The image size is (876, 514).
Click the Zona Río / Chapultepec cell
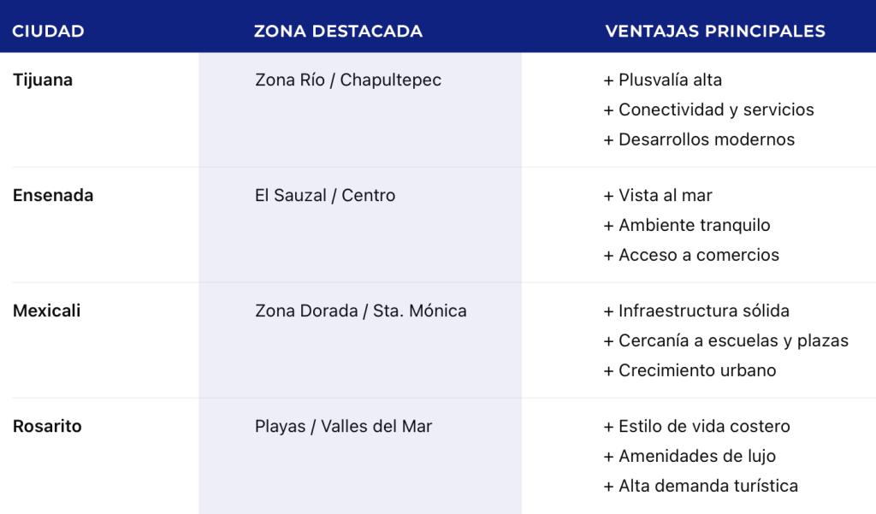pyautogui.click(x=348, y=80)
